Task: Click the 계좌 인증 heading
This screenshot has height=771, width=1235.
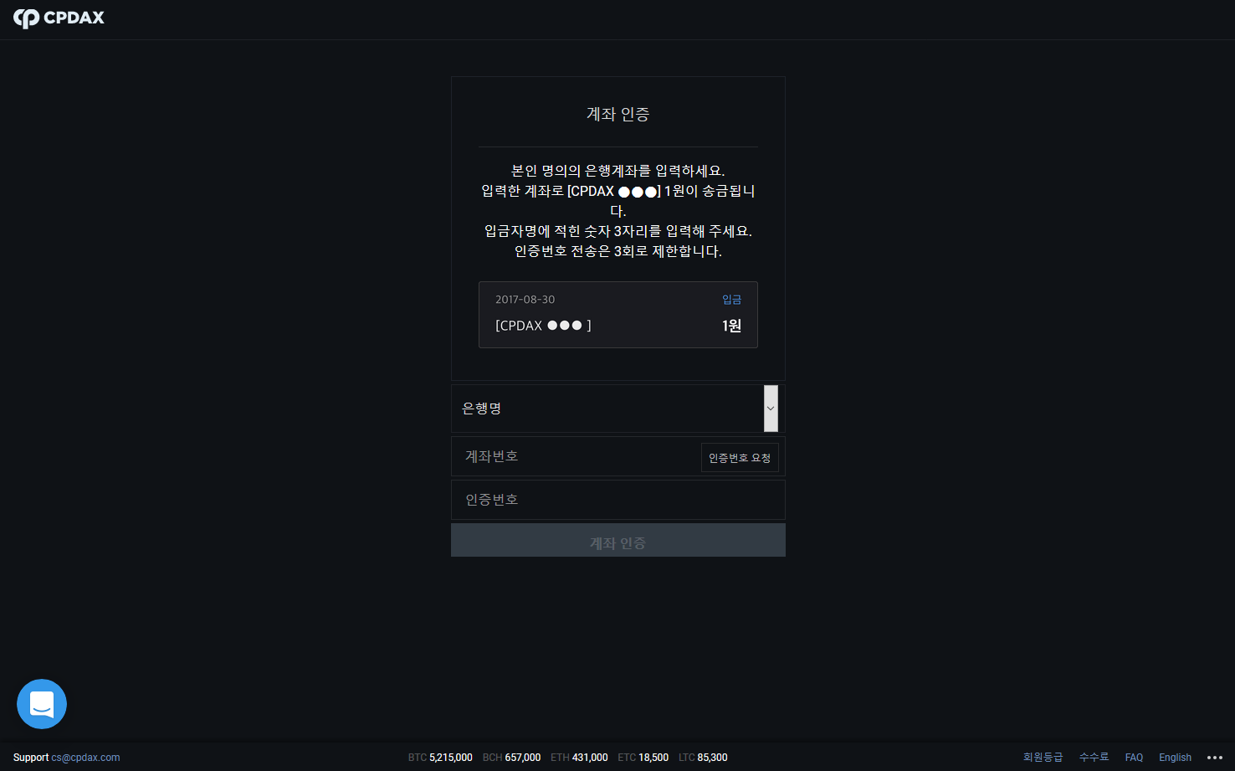Action: [x=618, y=114]
